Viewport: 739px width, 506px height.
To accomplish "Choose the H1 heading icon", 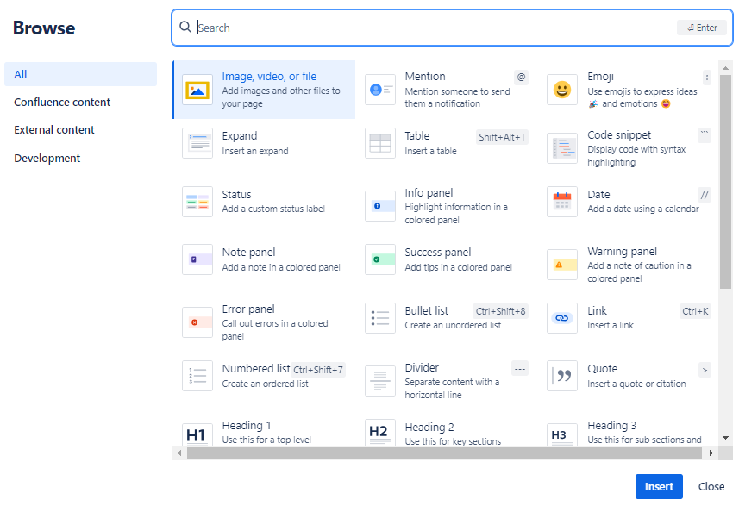I will coord(197,434).
